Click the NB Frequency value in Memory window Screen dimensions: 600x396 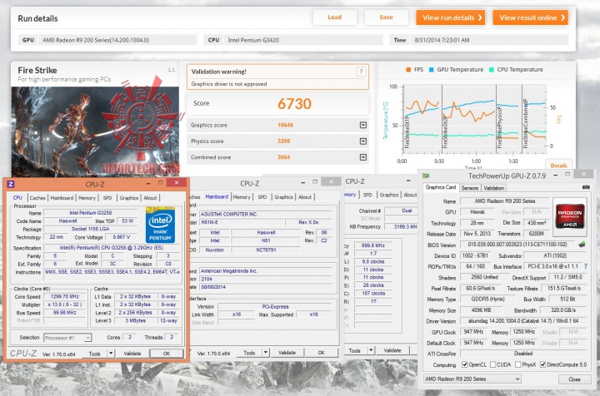point(402,226)
